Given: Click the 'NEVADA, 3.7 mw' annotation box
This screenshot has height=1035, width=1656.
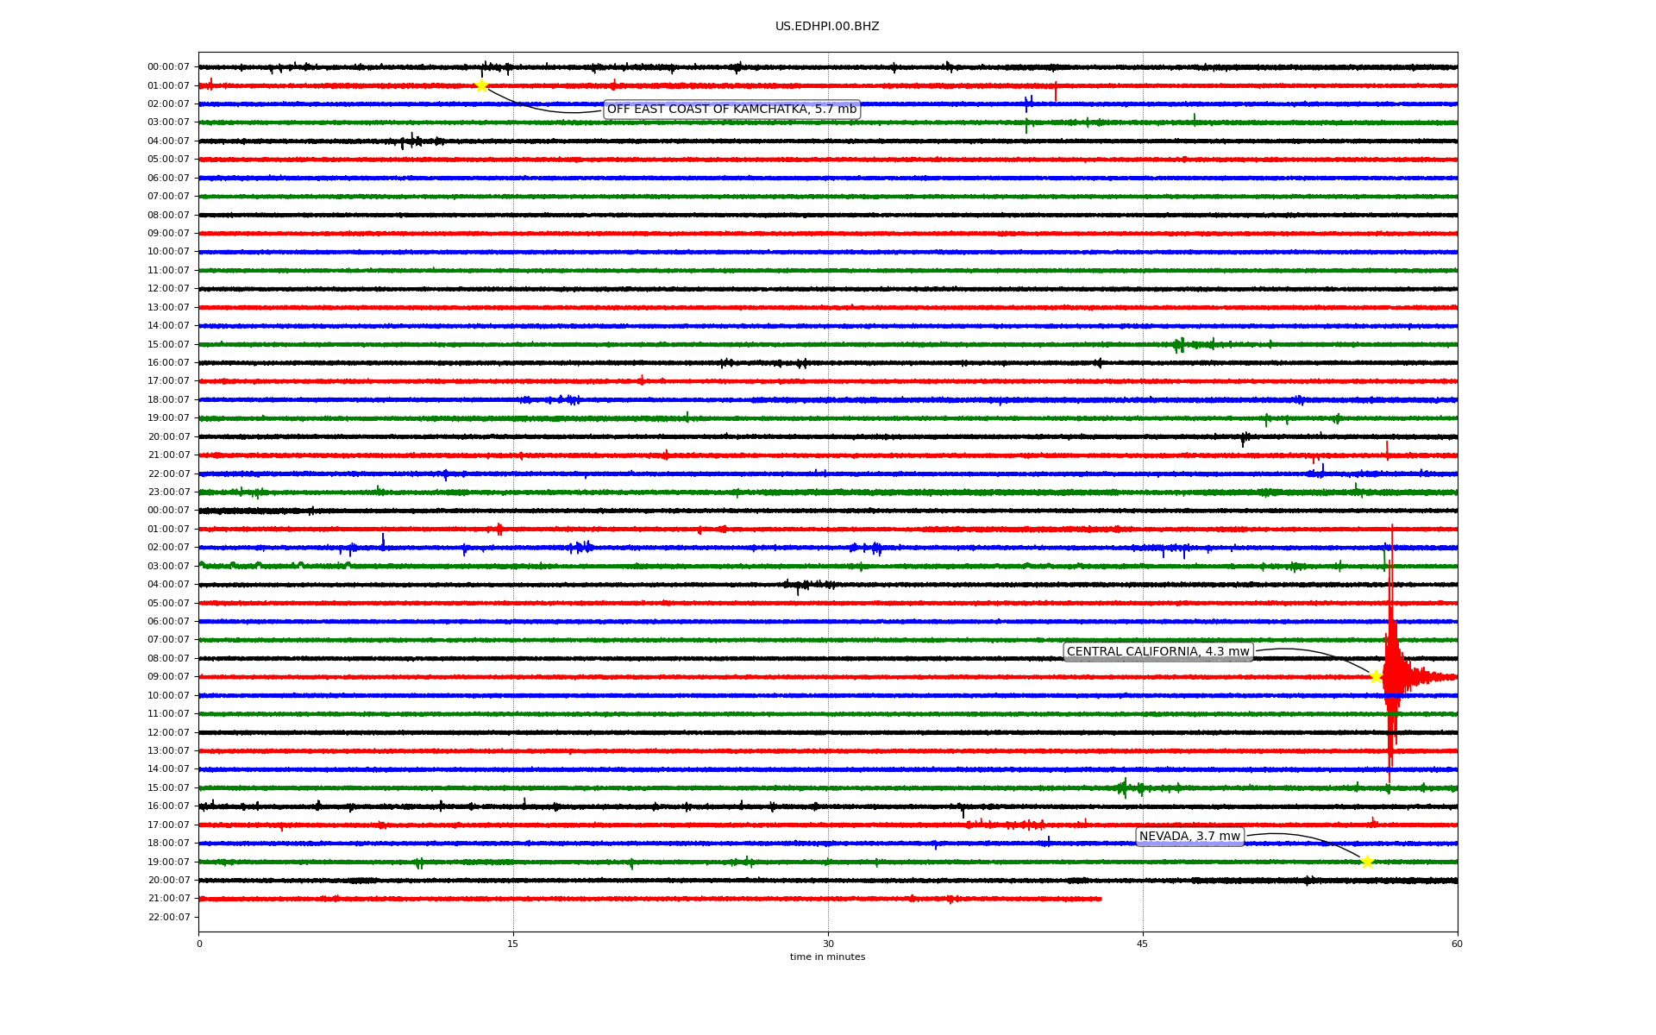Looking at the screenshot, I should tap(1189, 836).
